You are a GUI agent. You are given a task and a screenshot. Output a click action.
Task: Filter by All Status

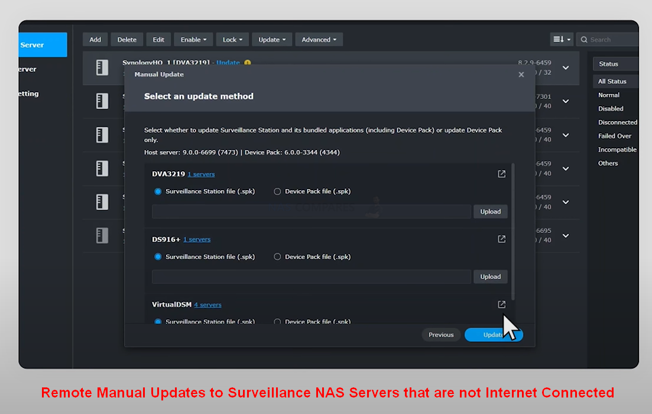point(615,82)
